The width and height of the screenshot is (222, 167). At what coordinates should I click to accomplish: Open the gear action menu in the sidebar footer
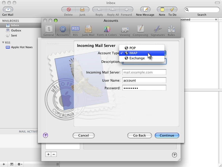coord(20,164)
